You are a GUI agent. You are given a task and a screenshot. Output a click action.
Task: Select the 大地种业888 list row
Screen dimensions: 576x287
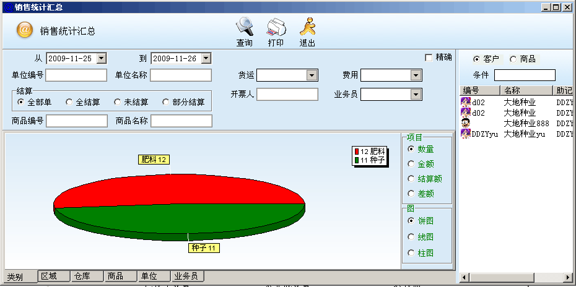[517, 123]
